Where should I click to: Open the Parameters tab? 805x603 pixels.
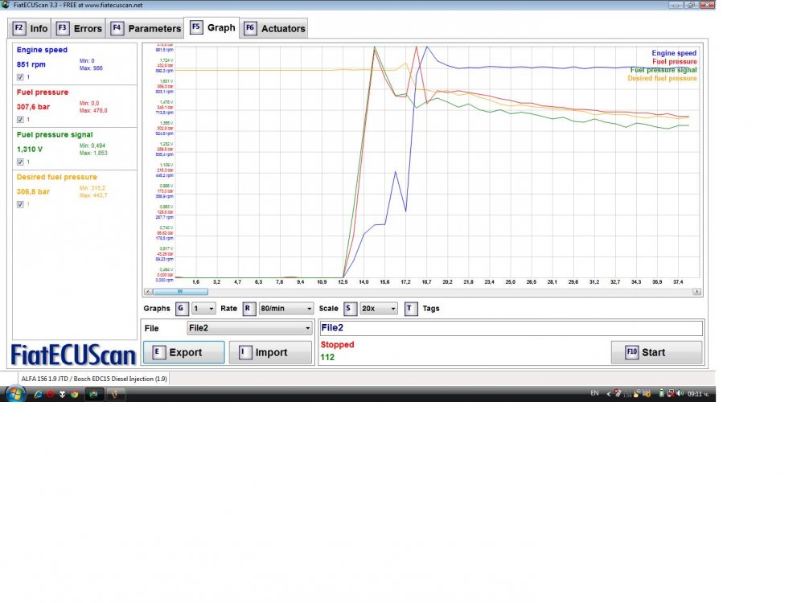pos(146,28)
